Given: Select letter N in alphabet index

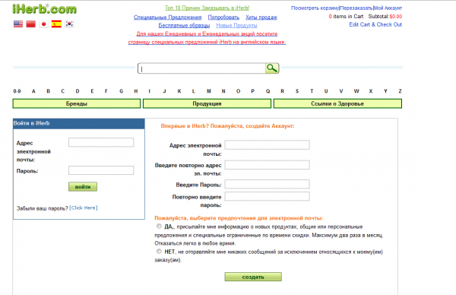Looking at the screenshot, I should (x=223, y=91).
